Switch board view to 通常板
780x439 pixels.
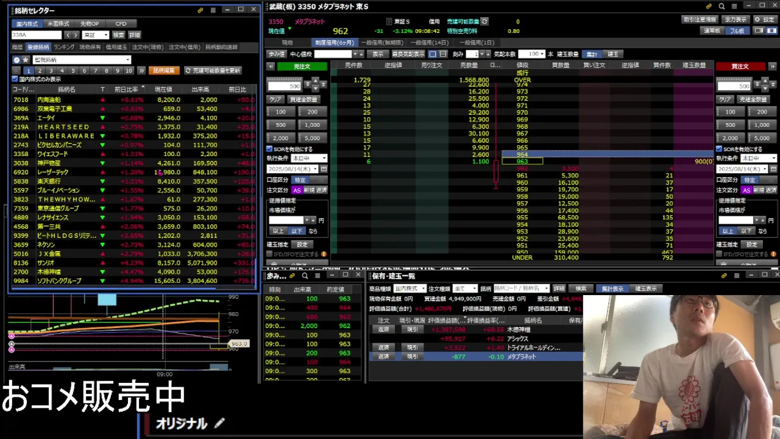pos(712,30)
